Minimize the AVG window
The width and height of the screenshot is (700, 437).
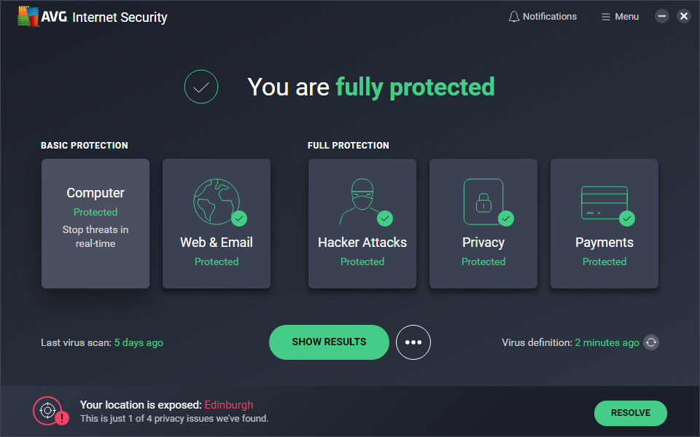coord(661,17)
